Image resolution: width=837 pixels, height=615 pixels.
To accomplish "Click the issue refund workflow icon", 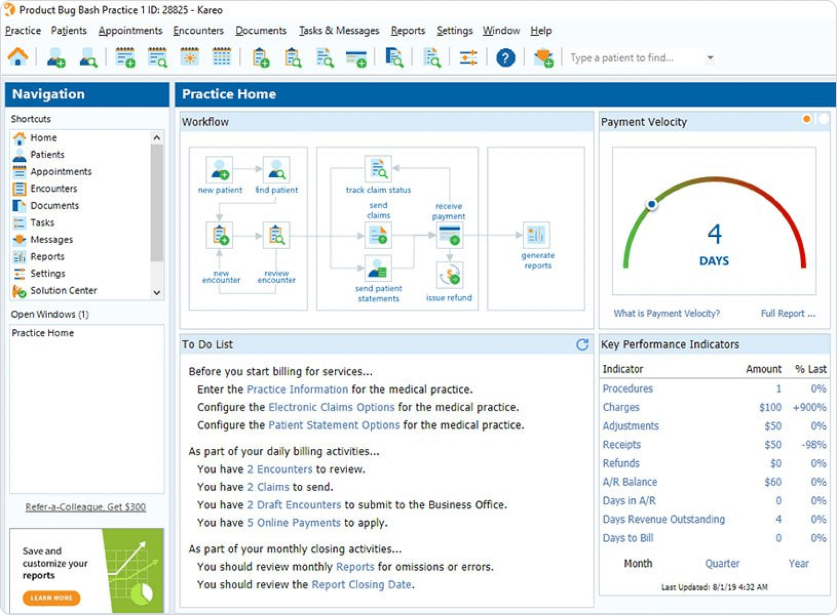I will 449,275.
